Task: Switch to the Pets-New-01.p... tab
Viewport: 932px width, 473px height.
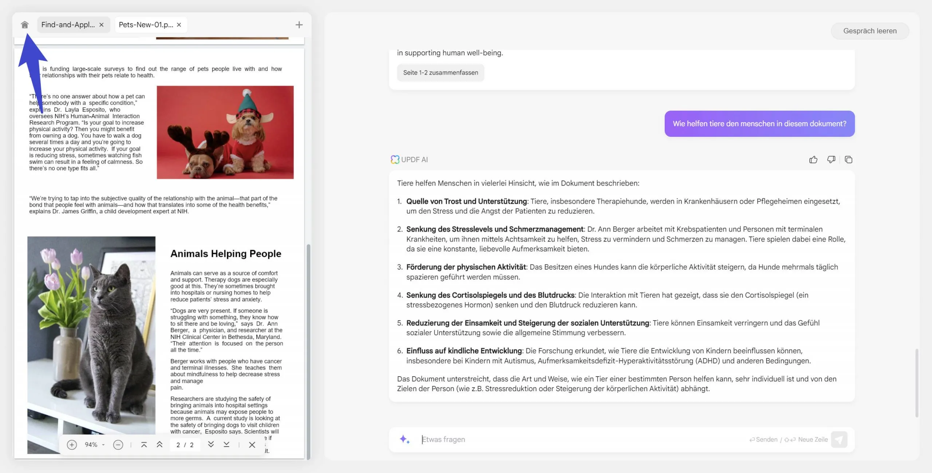Action: point(146,25)
